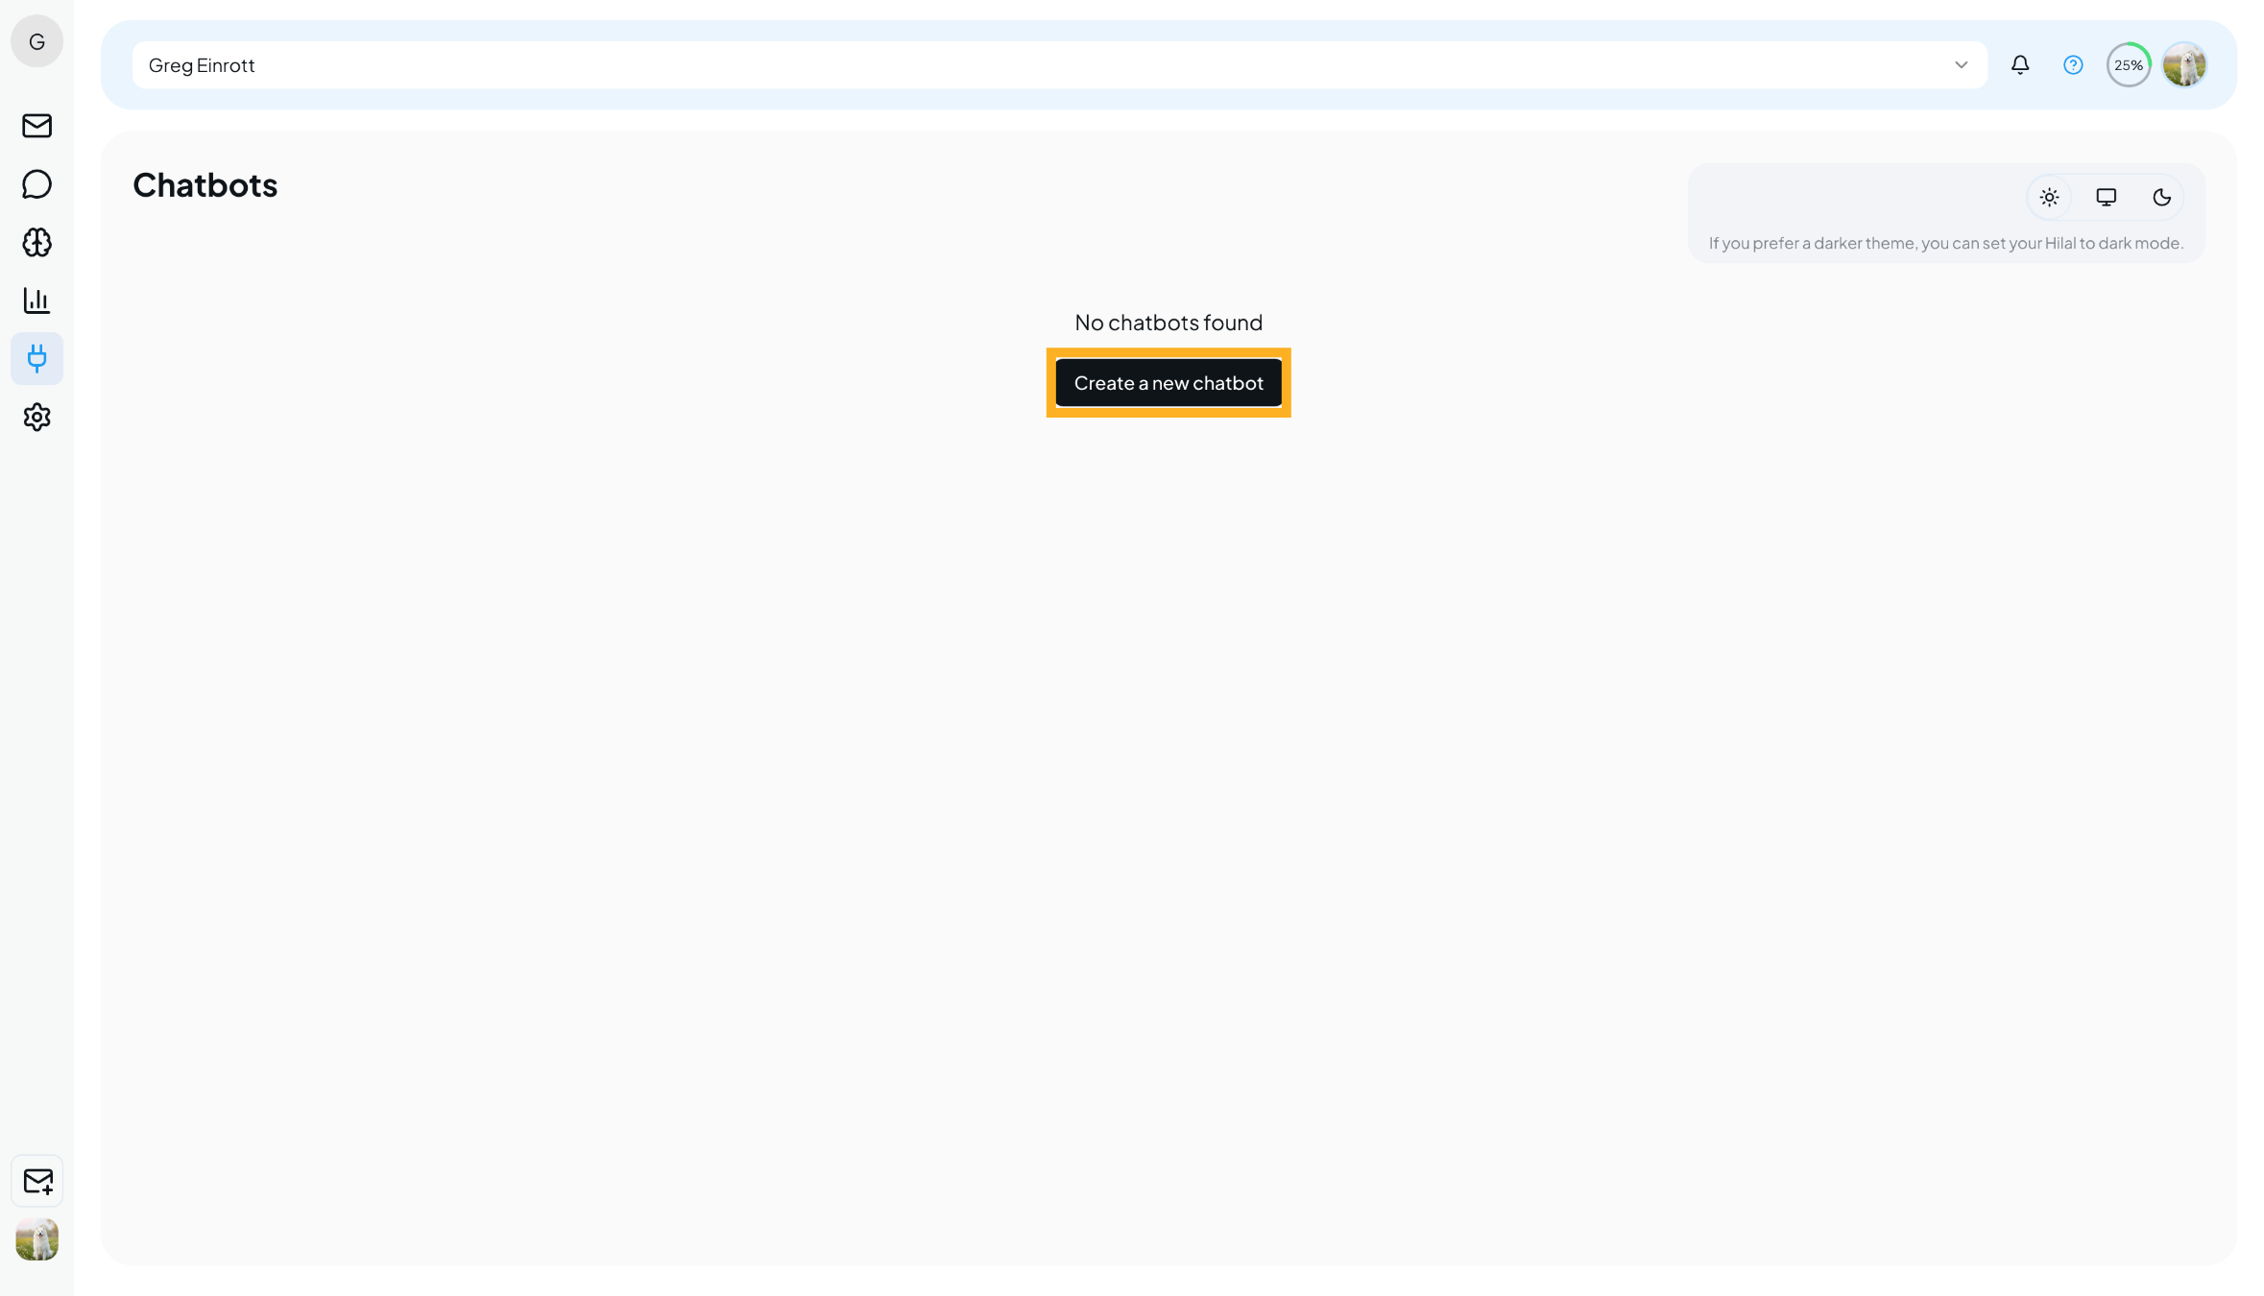Open the top-right profile avatar menu
Screen dimensions: 2264x1296
(x=2185, y=64)
